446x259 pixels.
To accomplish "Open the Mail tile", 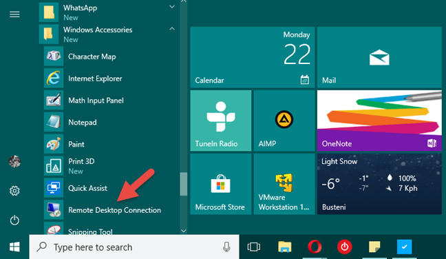I will coord(379,57).
